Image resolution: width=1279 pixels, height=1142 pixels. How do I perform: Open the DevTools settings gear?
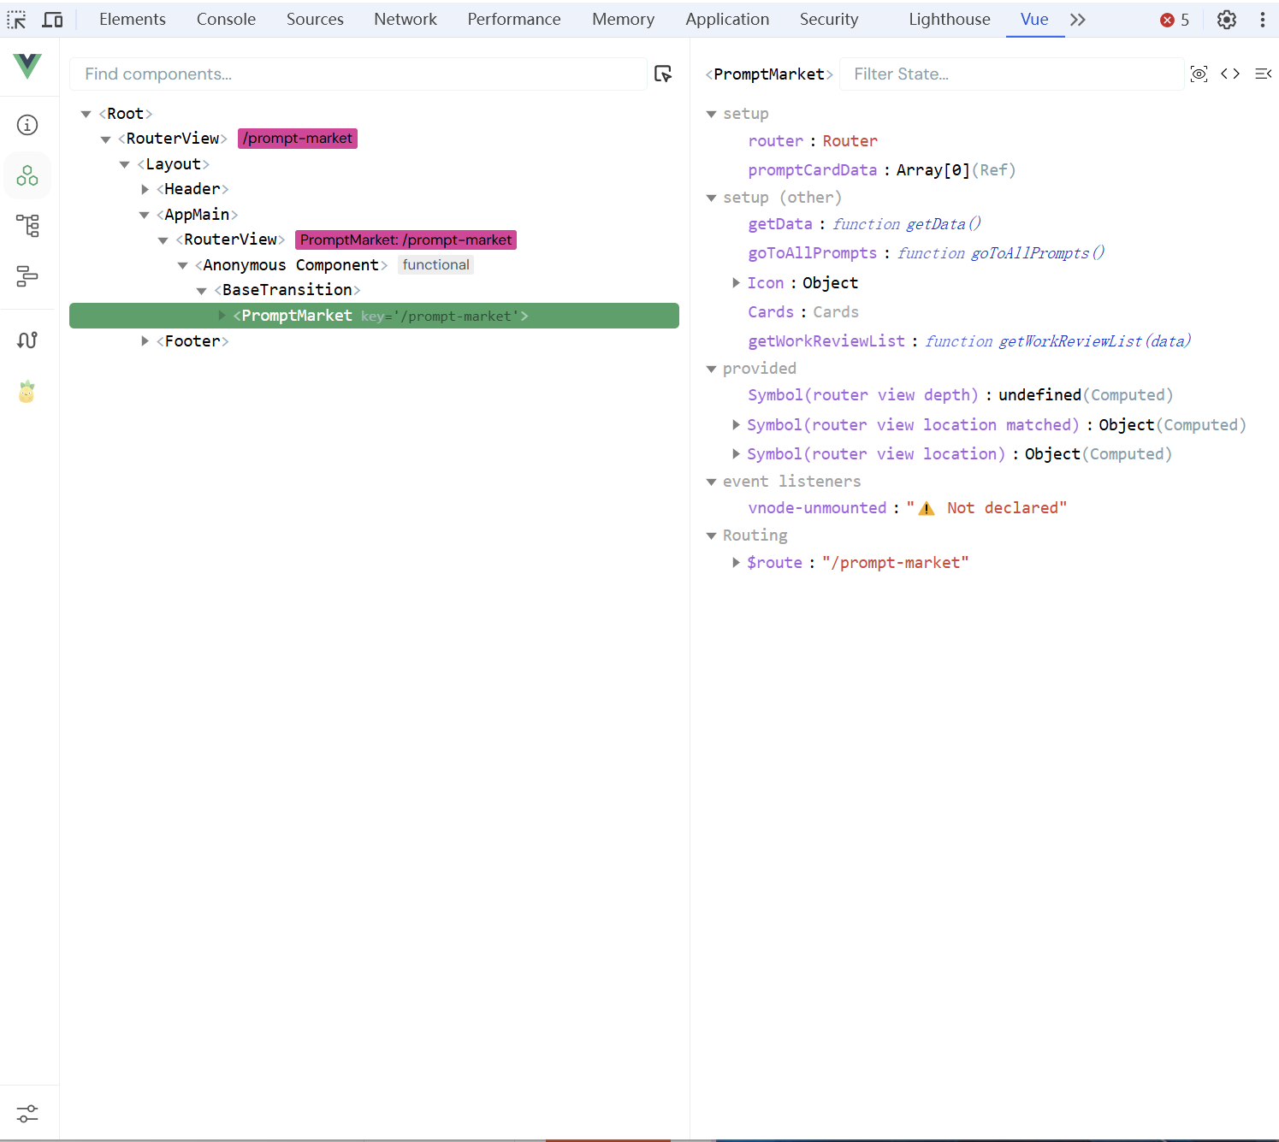tap(1227, 20)
